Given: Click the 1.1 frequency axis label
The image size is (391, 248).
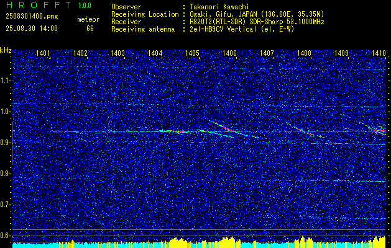Looking at the screenshot, I should 4,81.
